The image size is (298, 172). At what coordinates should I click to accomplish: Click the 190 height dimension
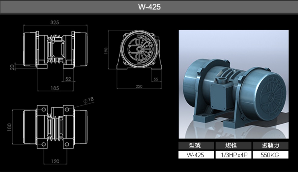click(x=106, y=51)
